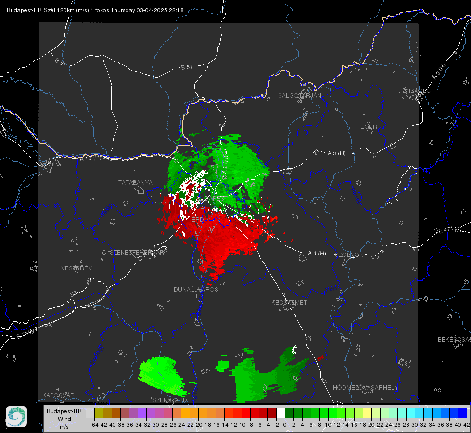Select the SZÉKESFEHÉRVÁR city label

pyautogui.click(x=138, y=253)
